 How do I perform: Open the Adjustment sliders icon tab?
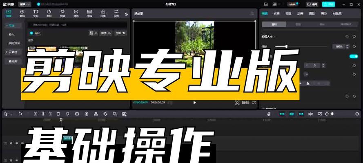[x=116, y=13]
